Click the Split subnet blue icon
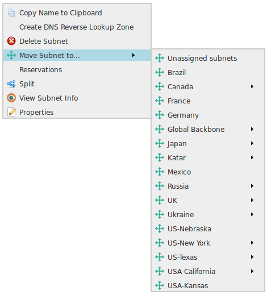The height and width of the screenshot is (295, 267). click(11, 84)
